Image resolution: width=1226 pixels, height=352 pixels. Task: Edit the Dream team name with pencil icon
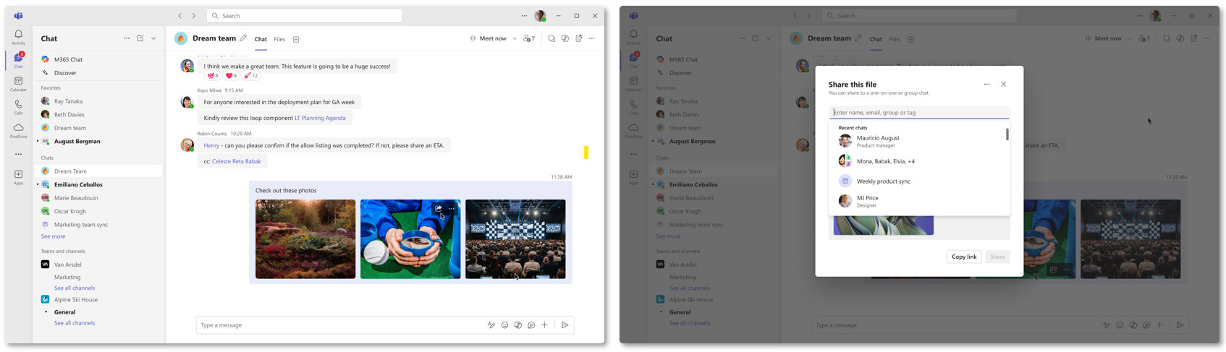(x=243, y=38)
